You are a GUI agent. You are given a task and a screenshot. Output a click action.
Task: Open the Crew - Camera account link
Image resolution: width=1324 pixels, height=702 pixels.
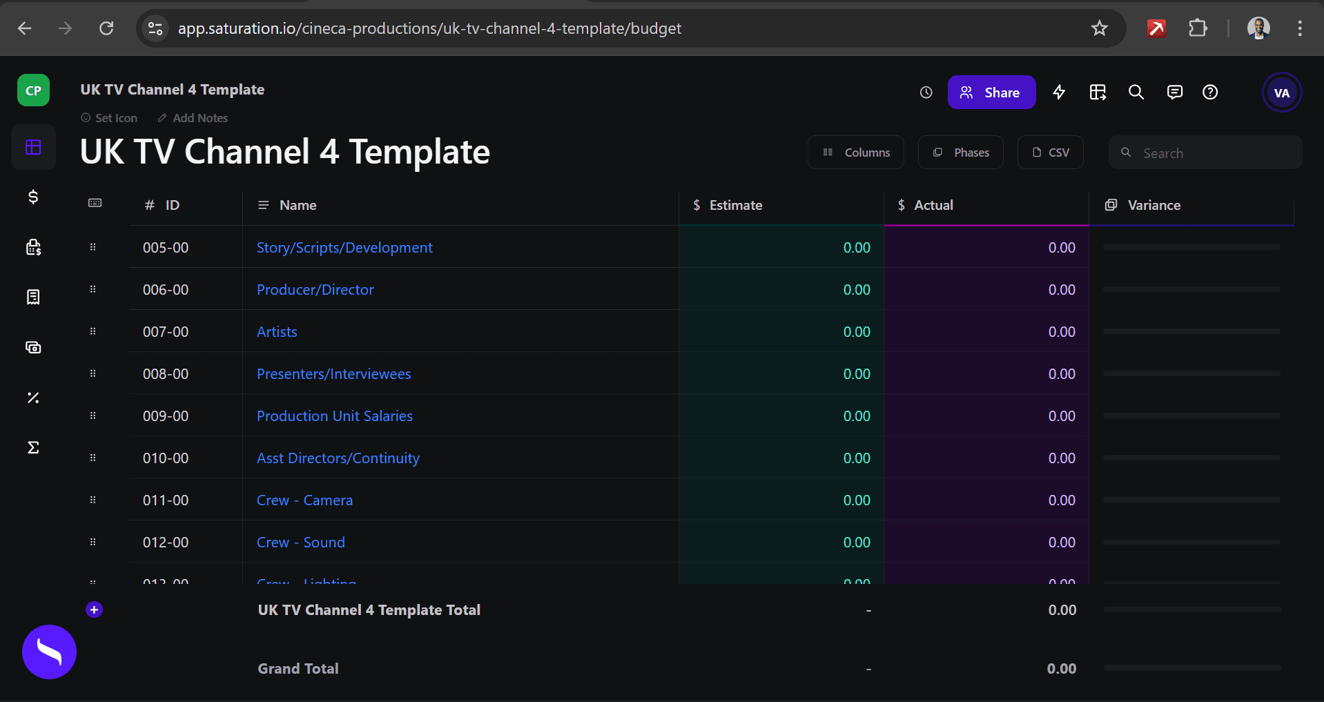[304, 500]
